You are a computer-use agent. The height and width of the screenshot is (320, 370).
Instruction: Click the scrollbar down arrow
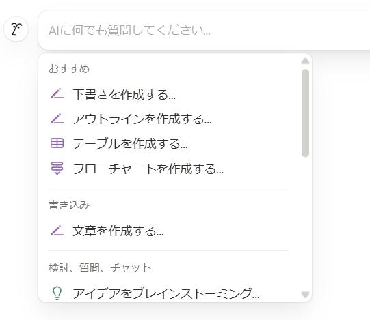click(x=305, y=295)
